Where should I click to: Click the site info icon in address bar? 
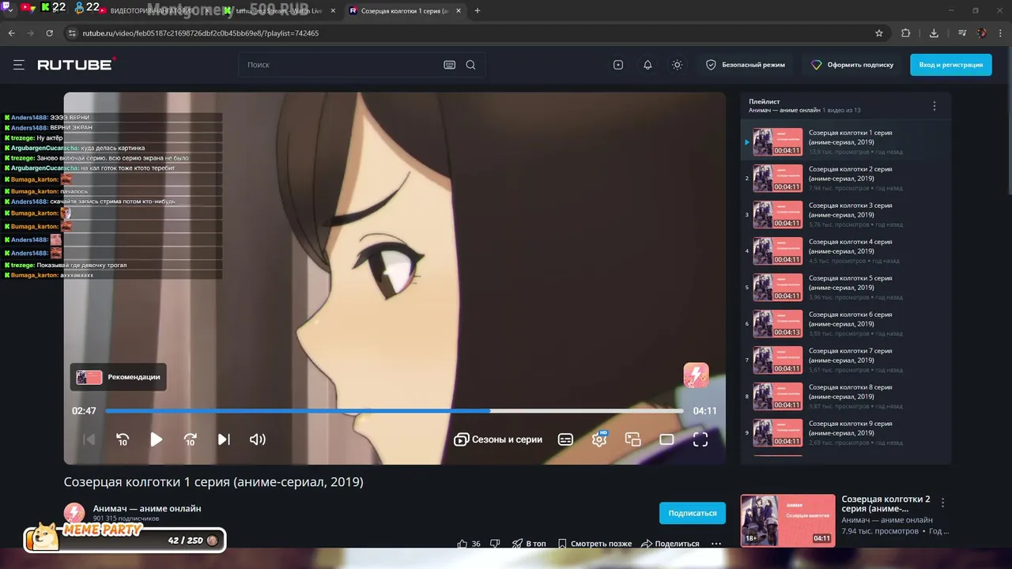[x=72, y=33]
